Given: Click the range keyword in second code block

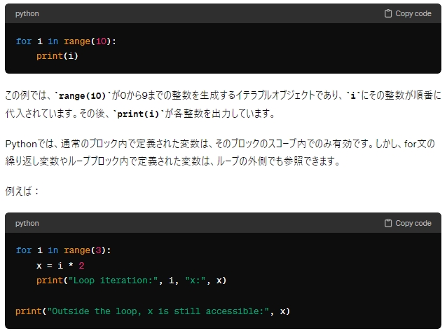Looking at the screenshot, I should click(x=77, y=250).
